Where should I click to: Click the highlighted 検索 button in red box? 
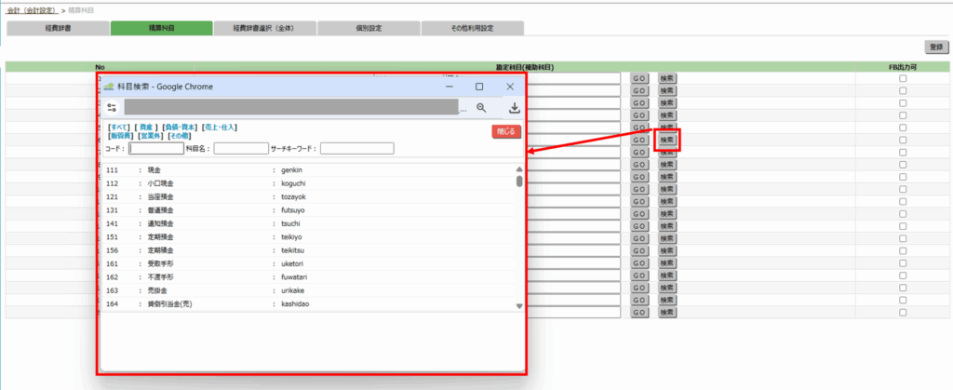[667, 140]
